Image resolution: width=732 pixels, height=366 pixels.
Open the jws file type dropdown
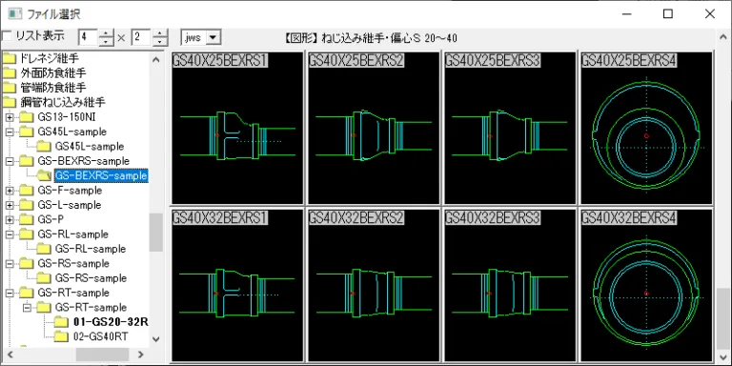click(213, 37)
